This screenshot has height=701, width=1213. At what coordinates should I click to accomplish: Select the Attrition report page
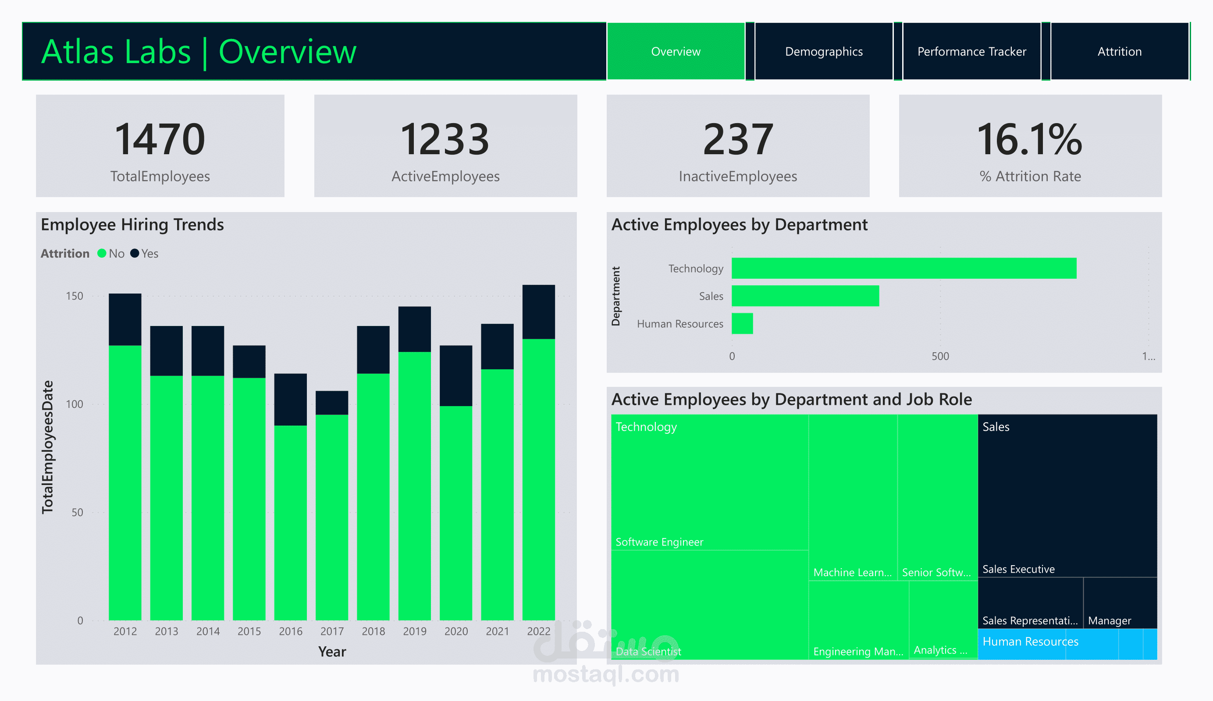click(1119, 51)
